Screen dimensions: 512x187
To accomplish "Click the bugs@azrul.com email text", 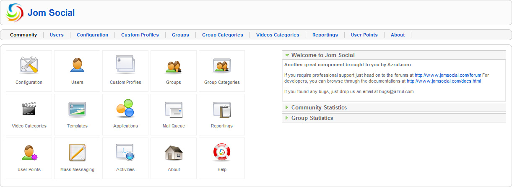I will coord(395,91).
